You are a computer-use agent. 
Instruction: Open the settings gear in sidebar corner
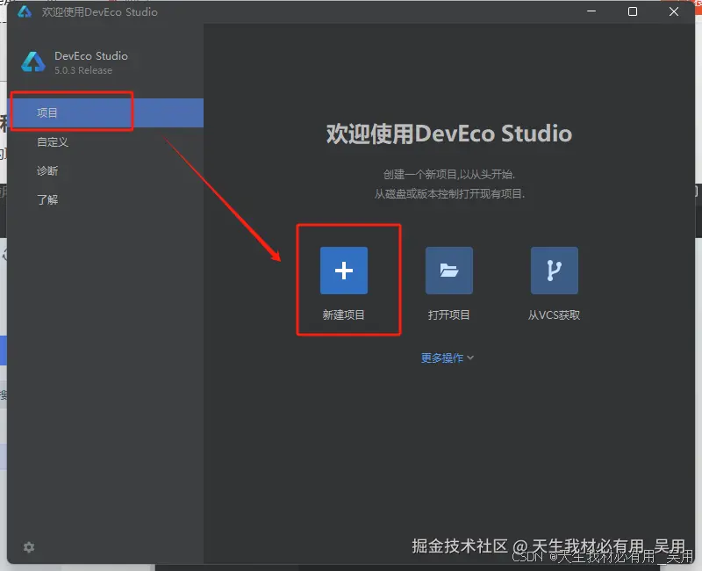[29, 547]
